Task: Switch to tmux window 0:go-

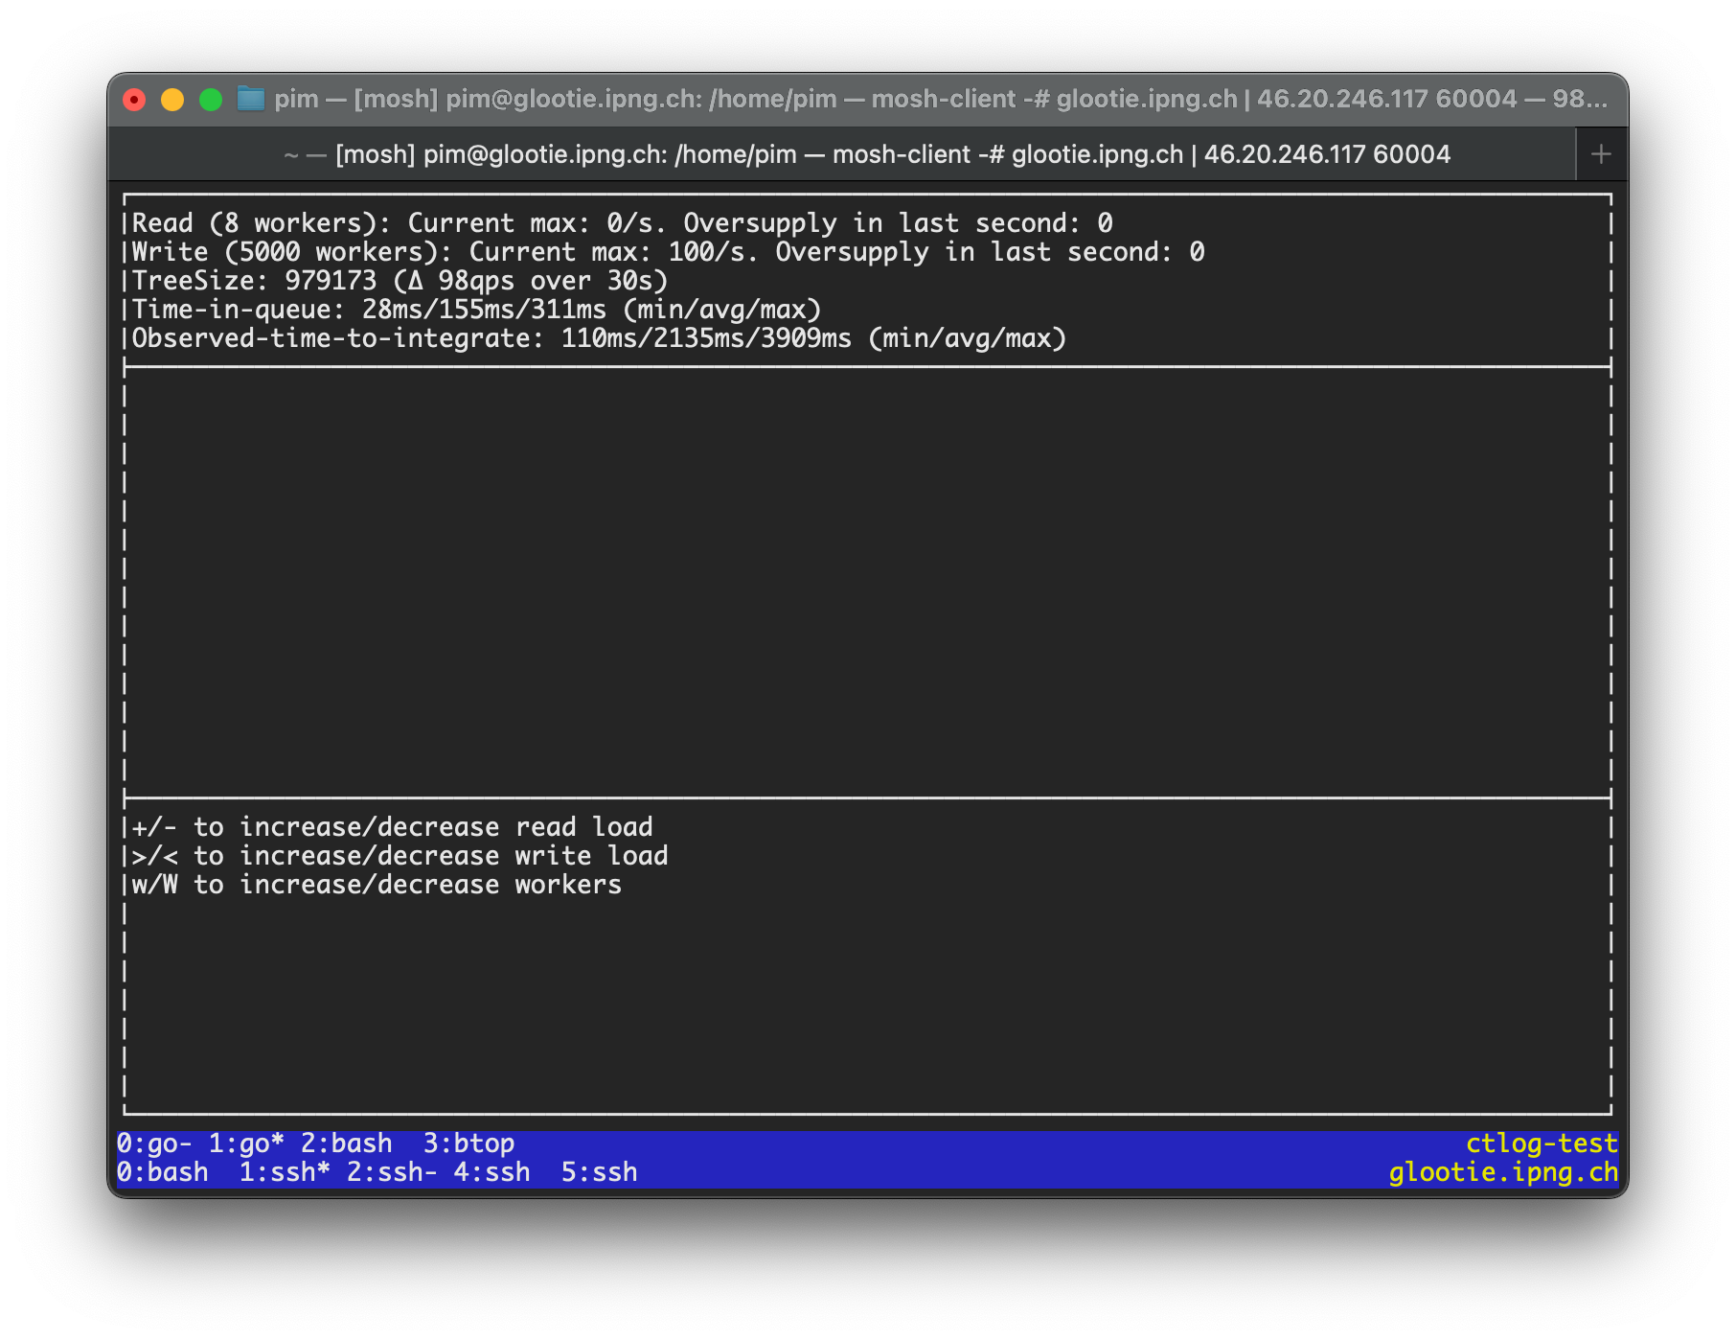Action: [154, 1144]
